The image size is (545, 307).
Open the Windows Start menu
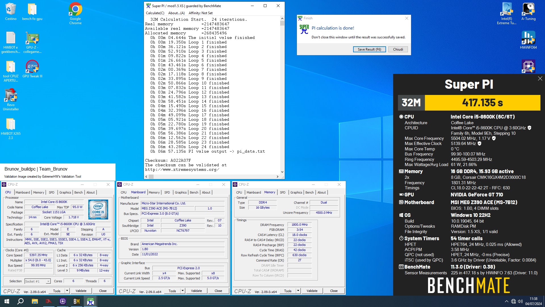tap(7, 301)
